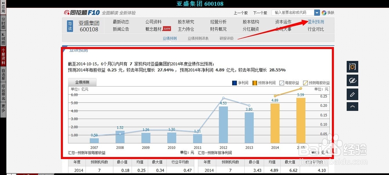Viewport: 389px width, 175px height.
Task: Open the 行业对比 menu item
Action: [316, 29]
